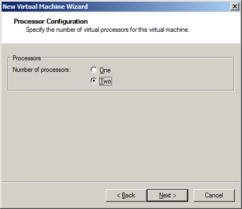Click the blank footer area left of Back
242x209 pixels.
53,195
